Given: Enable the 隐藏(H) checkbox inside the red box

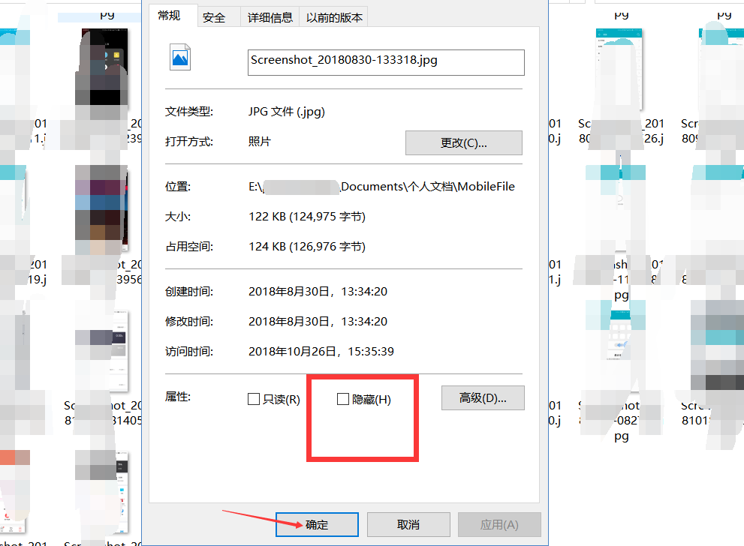Looking at the screenshot, I should [343, 398].
